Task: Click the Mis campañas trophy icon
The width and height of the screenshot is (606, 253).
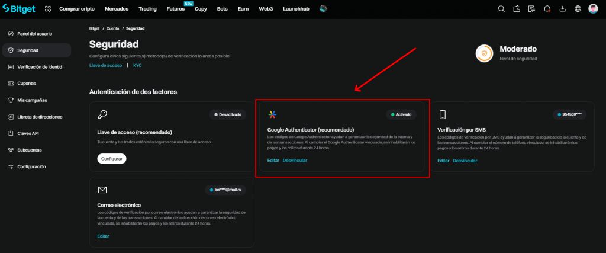Action: click(x=11, y=100)
